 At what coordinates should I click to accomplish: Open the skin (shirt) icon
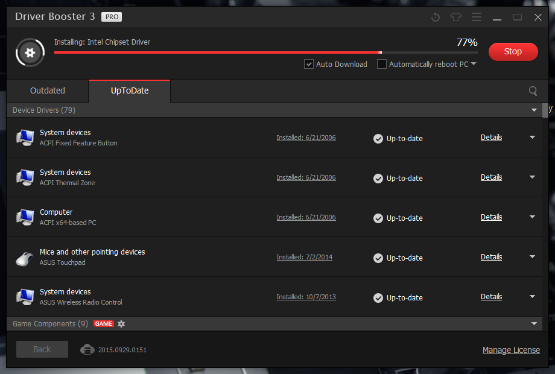(456, 17)
